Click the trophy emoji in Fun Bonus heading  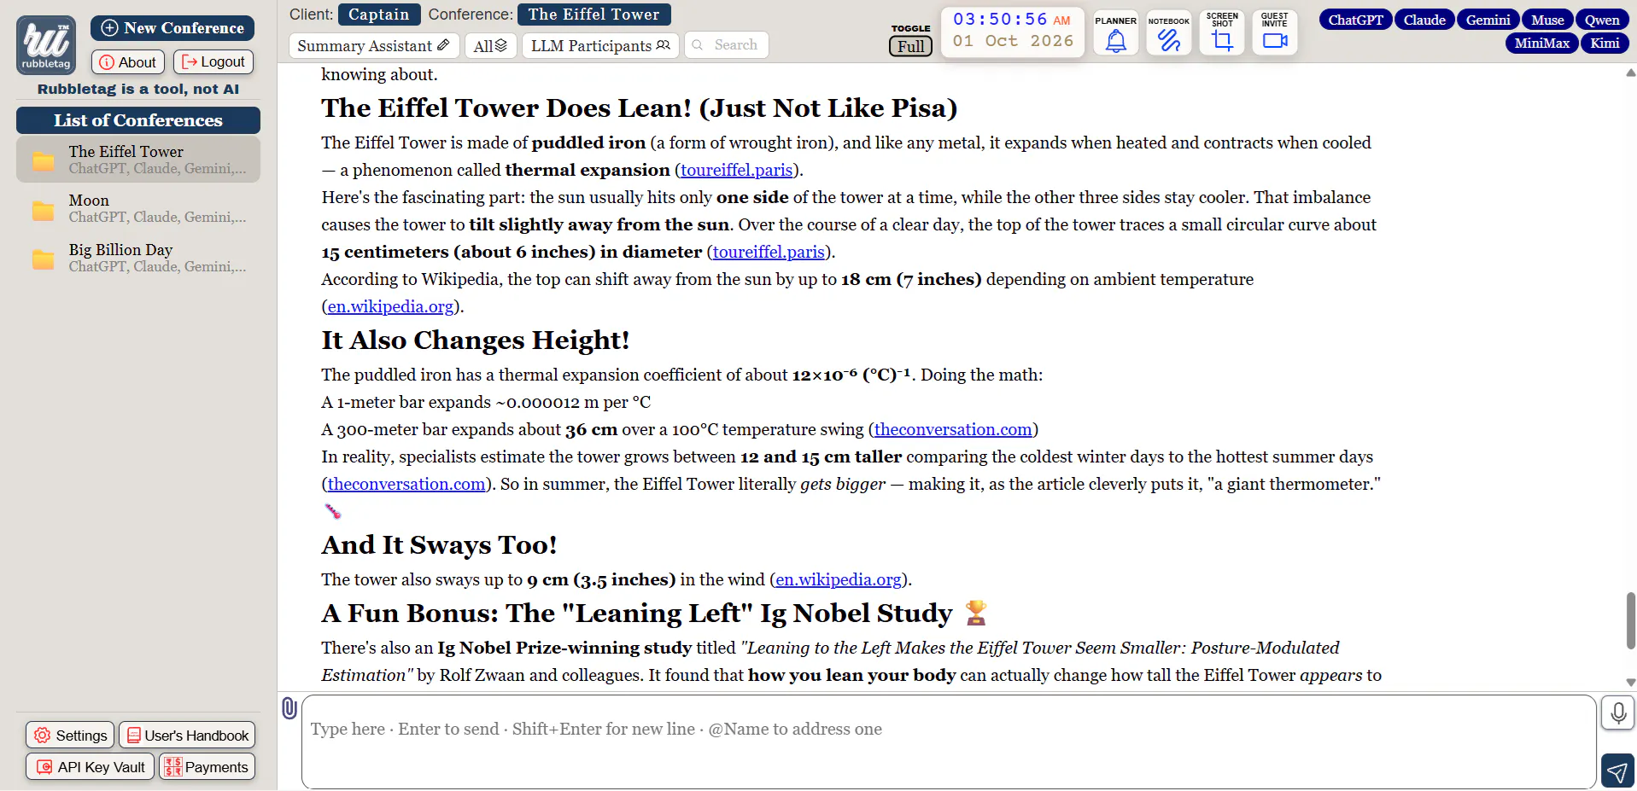(976, 613)
